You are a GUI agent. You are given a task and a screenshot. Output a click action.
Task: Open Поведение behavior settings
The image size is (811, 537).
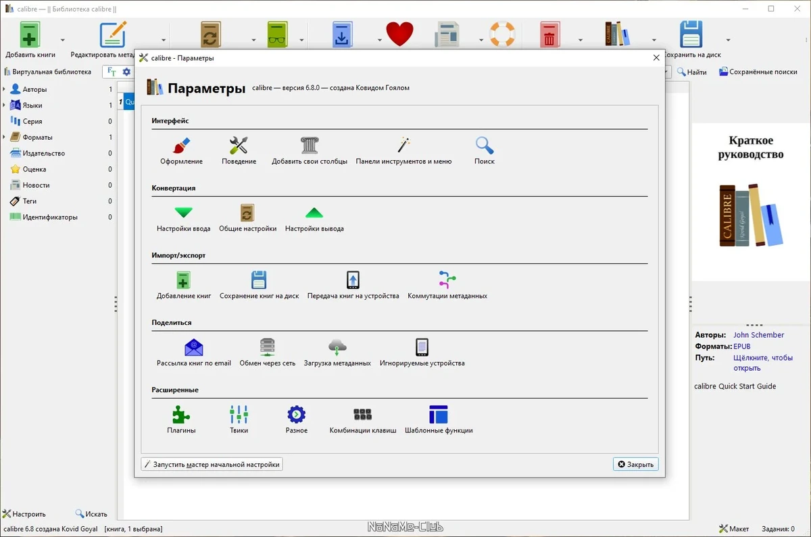[x=239, y=151]
